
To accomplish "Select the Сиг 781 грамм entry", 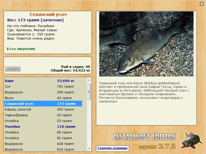I will click(43, 86).
